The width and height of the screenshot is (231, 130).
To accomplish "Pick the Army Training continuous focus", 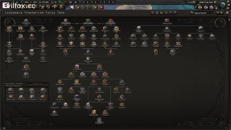I will click(43, 90).
